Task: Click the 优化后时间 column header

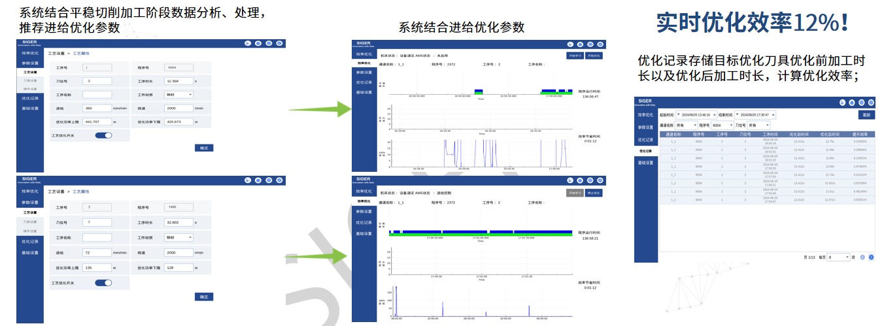Action: tap(830, 134)
